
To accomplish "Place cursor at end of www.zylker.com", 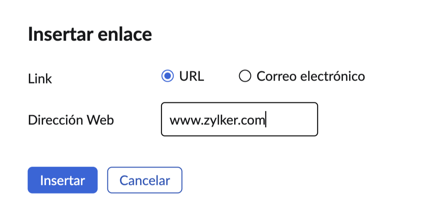I will (265, 121).
